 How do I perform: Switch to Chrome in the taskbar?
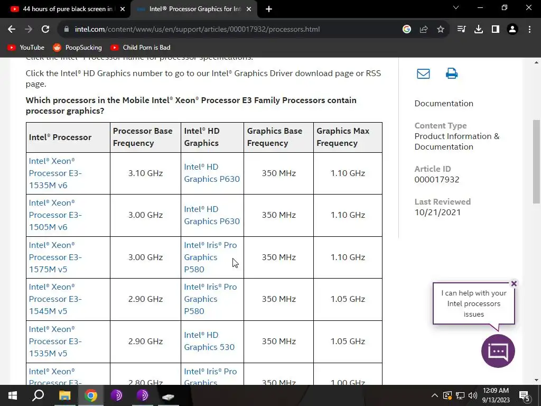click(x=91, y=395)
